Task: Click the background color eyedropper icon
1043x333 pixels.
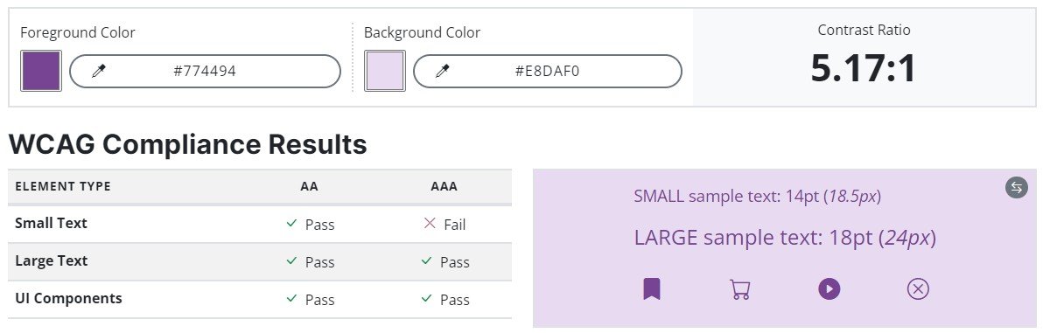Action: (x=443, y=71)
